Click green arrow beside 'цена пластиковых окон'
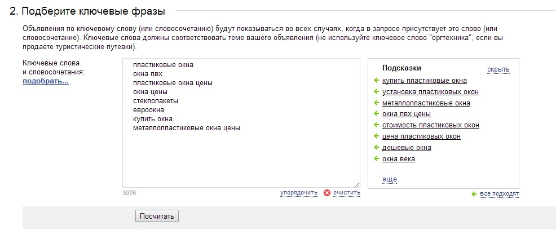Screen dimensions: 556x230 377,136
